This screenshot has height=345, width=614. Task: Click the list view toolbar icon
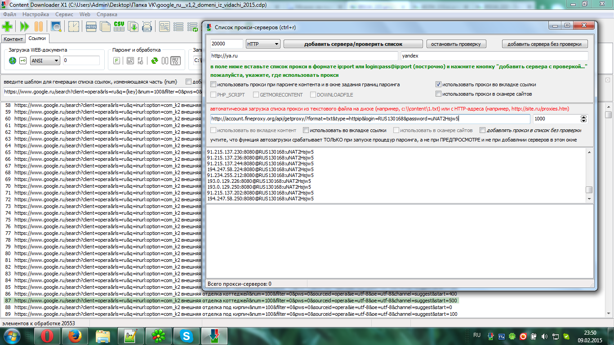pyautogui.click(x=178, y=27)
